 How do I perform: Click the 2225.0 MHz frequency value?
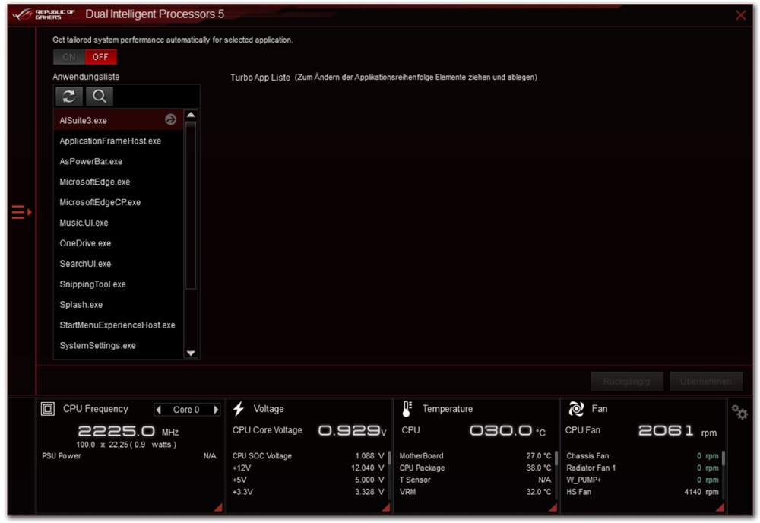coord(128,431)
